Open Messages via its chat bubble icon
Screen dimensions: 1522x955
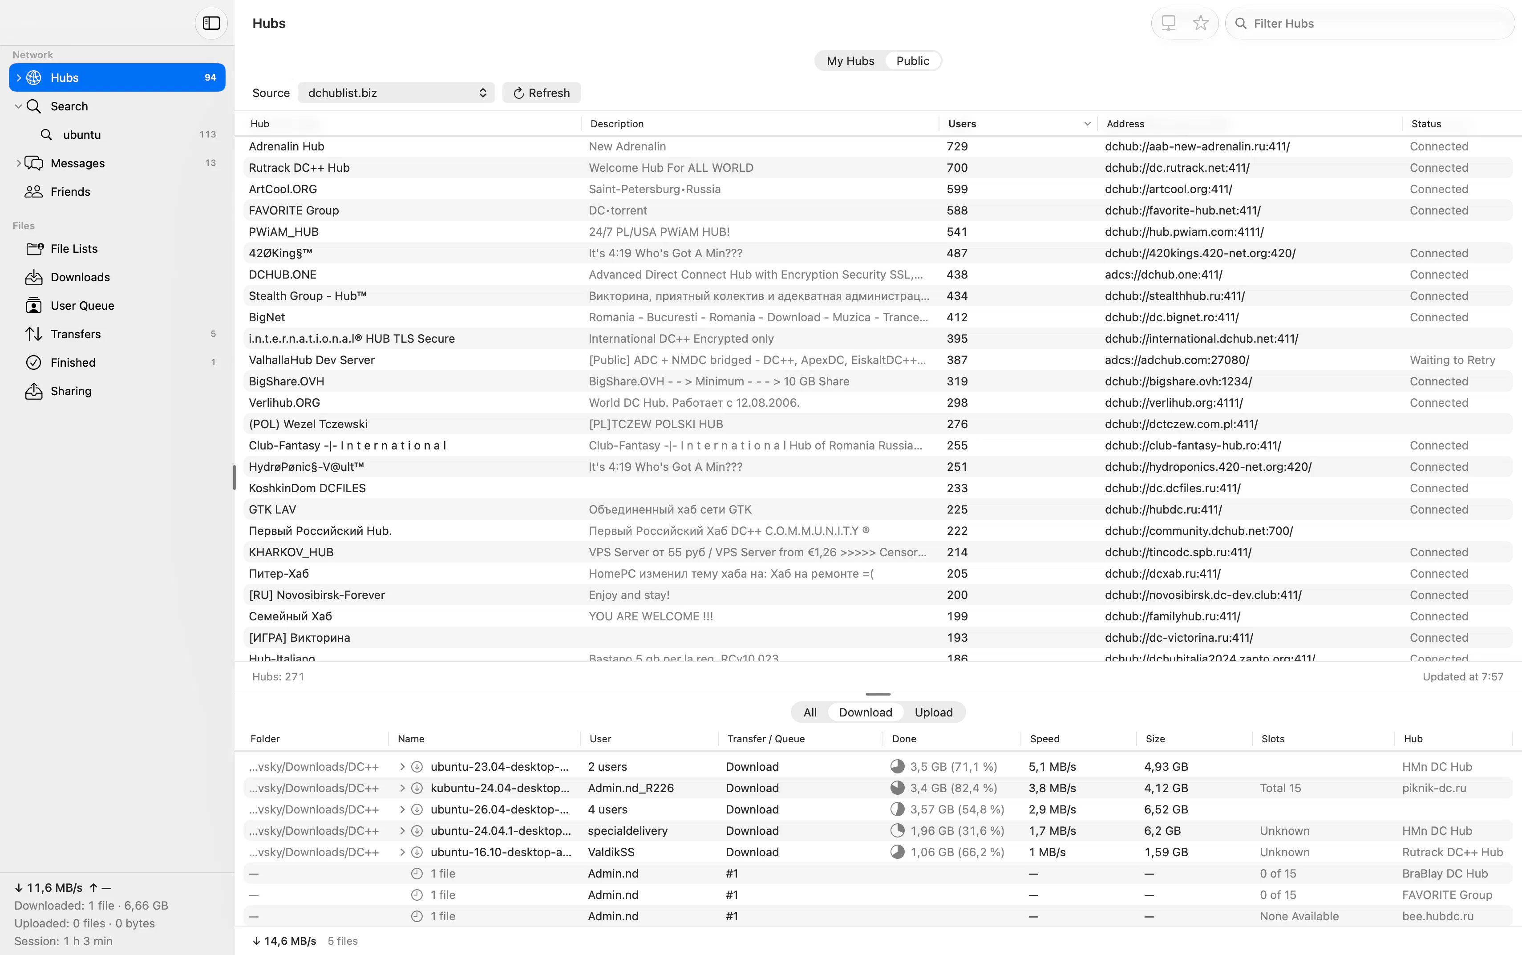(34, 163)
